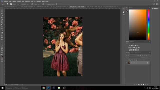
Task: Click the hue spectrum slider in Color panel
Action: [x=149, y=25]
